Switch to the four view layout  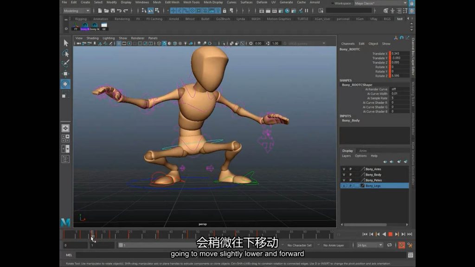(x=65, y=138)
